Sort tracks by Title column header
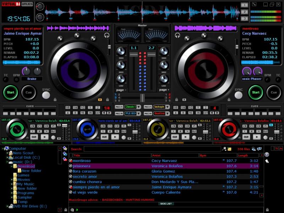 pos(112,155)
